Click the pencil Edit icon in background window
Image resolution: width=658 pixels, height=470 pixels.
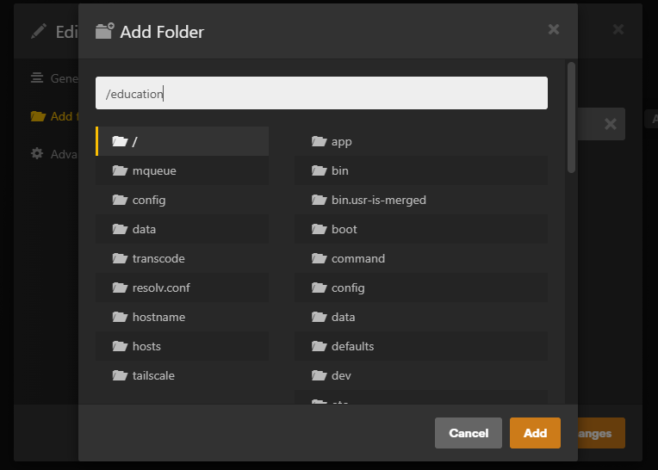(39, 32)
